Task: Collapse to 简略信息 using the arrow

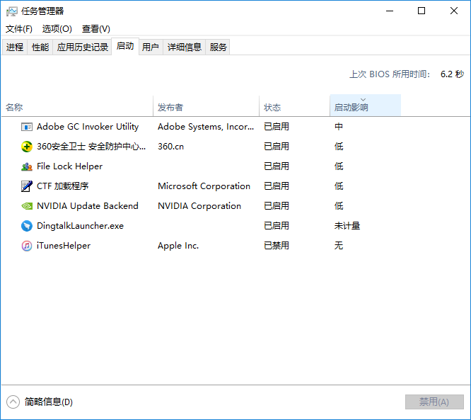Action: point(13,402)
